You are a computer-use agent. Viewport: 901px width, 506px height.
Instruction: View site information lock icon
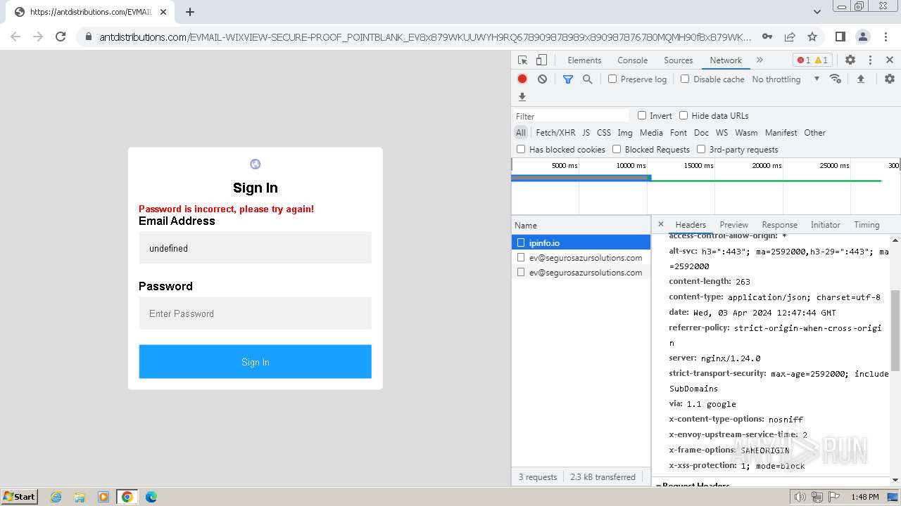pyautogui.click(x=89, y=37)
